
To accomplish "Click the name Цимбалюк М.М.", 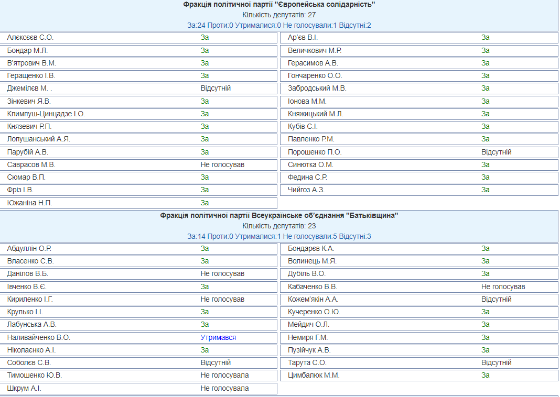I will 314,375.
